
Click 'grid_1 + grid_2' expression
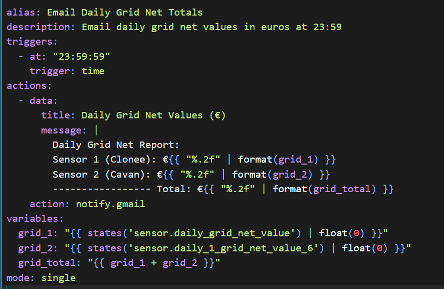[154, 263]
